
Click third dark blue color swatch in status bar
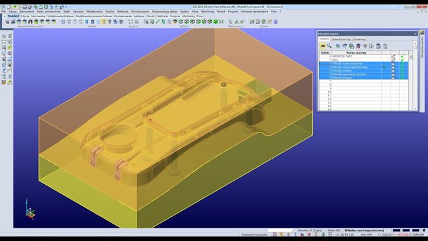[x=416, y=230]
